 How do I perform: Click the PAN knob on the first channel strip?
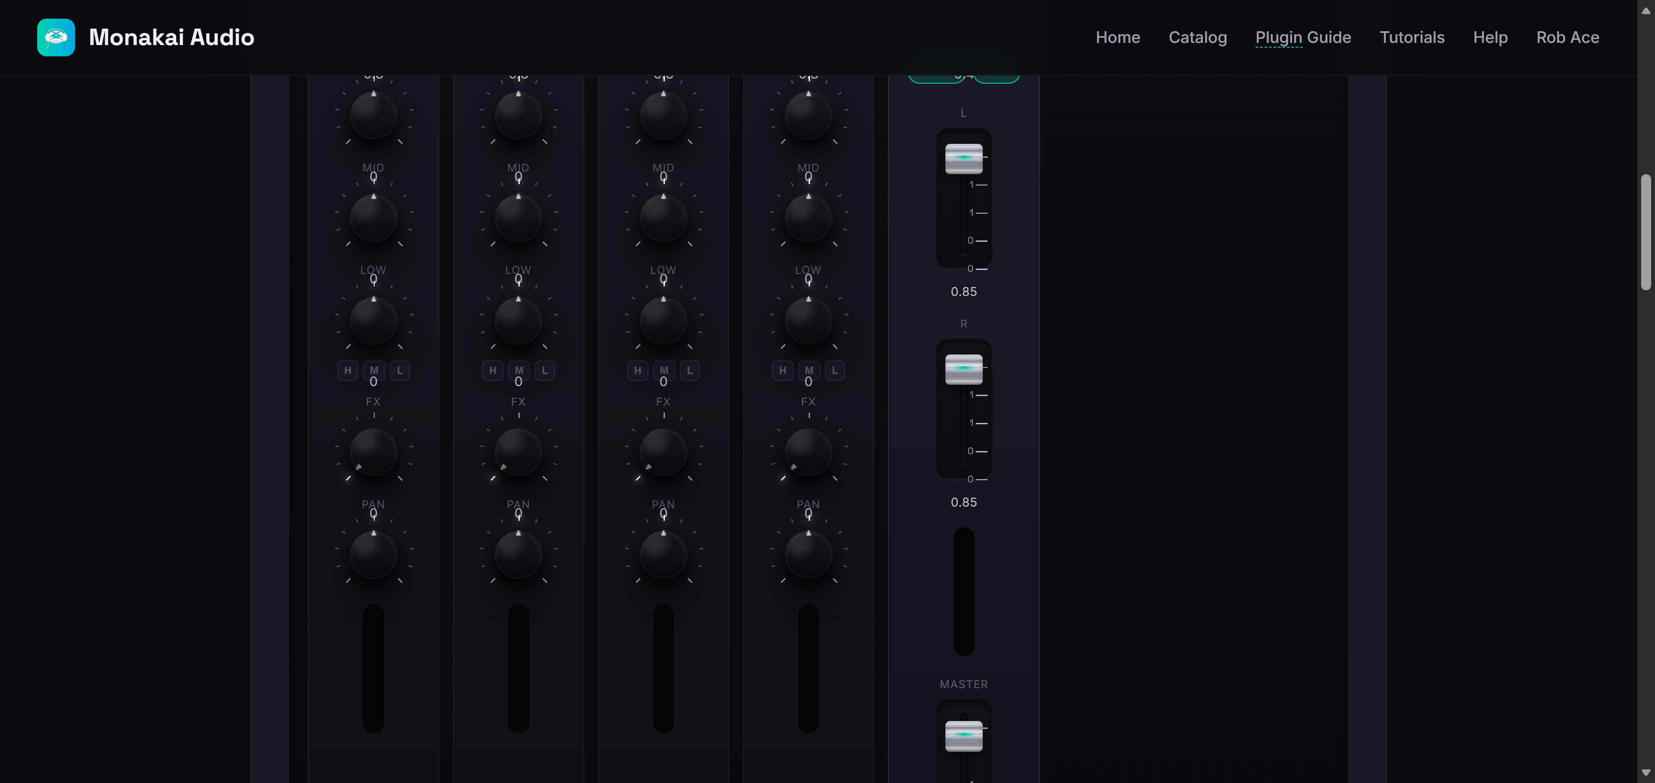point(373,555)
